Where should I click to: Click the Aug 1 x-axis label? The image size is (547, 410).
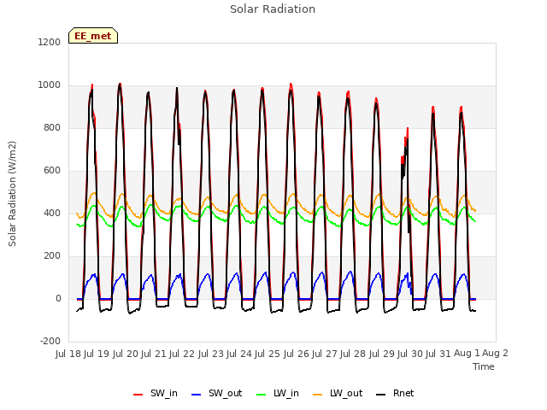(x=468, y=354)
